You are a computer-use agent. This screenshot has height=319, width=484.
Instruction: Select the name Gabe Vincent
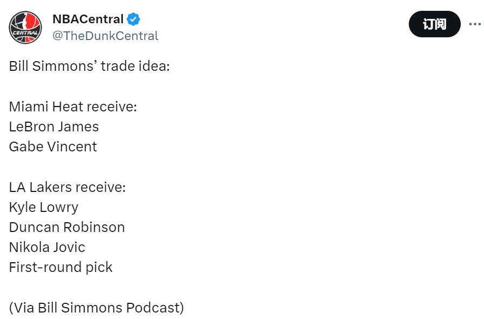coord(53,147)
